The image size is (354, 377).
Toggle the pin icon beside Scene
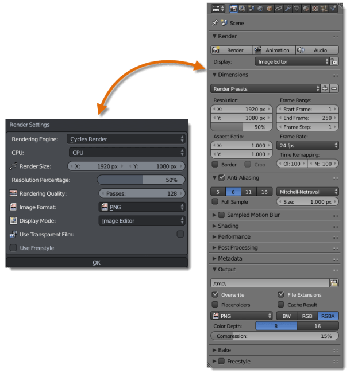[214, 23]
